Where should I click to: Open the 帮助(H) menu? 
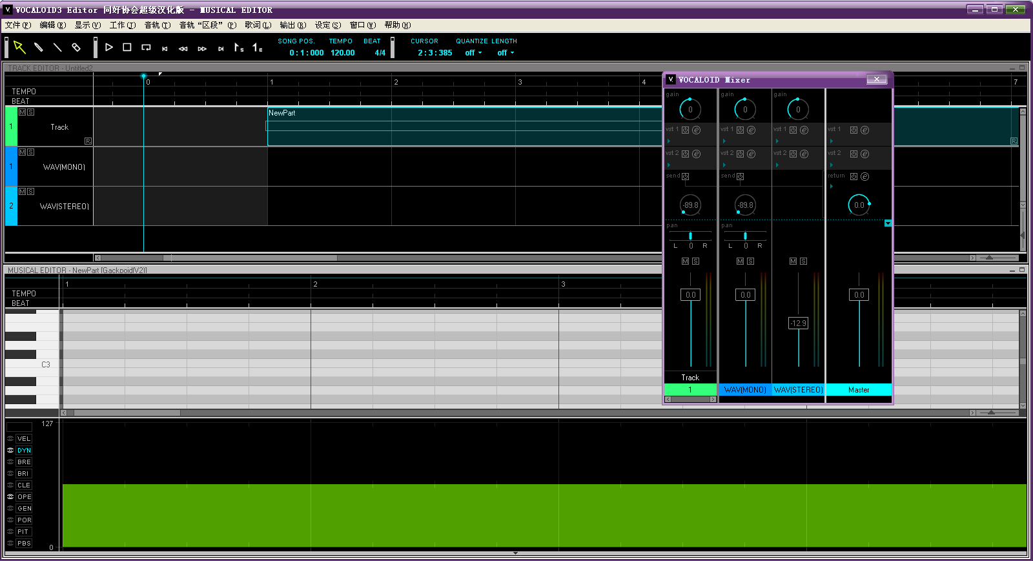pos(397,25)
